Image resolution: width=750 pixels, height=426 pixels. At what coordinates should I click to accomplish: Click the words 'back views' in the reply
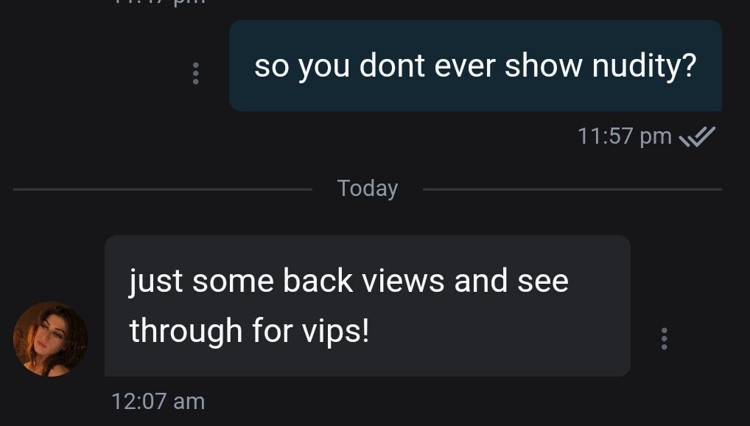363,281
